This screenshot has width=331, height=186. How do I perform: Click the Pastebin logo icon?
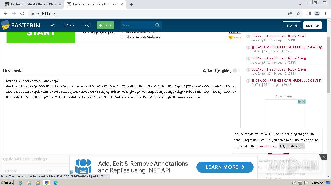pyautogui.click(x=5, y=25)
